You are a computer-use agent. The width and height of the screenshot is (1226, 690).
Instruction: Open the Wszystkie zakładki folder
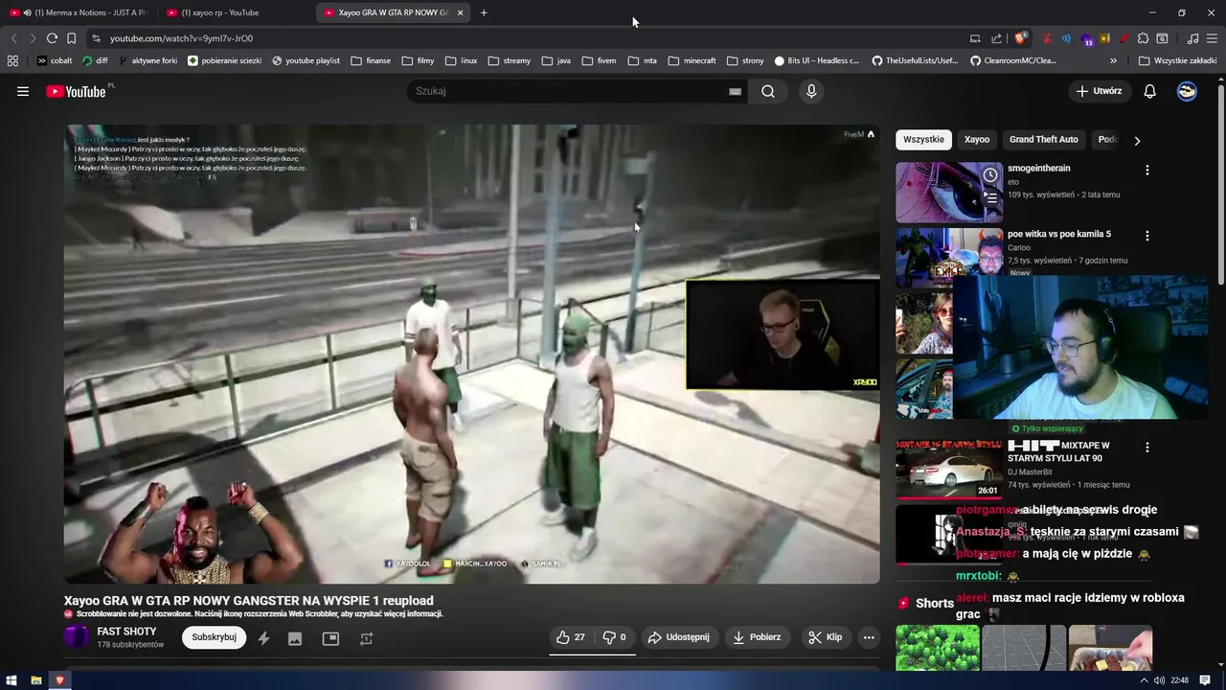click(x=1177, y=60)
